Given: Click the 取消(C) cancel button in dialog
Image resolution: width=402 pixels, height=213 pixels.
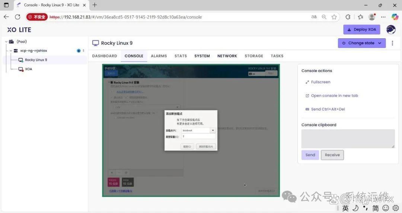Looking at the screenshot, I should click(x=187, y=147).
